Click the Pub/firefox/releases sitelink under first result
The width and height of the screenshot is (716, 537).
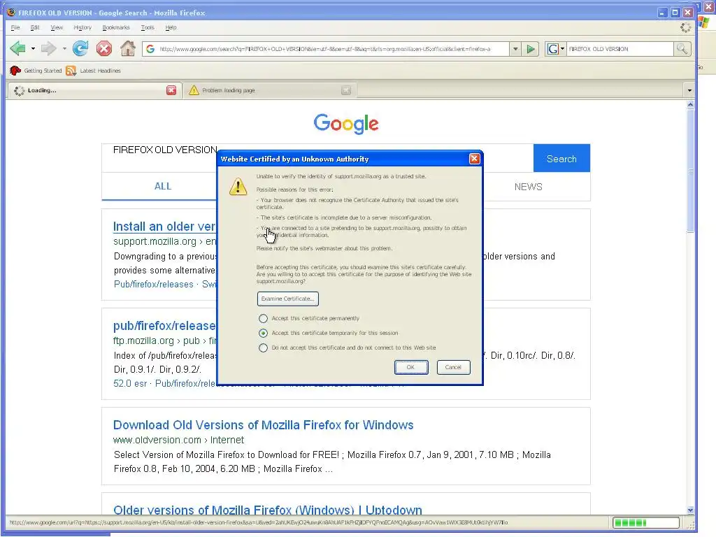[x=153, y=284]
